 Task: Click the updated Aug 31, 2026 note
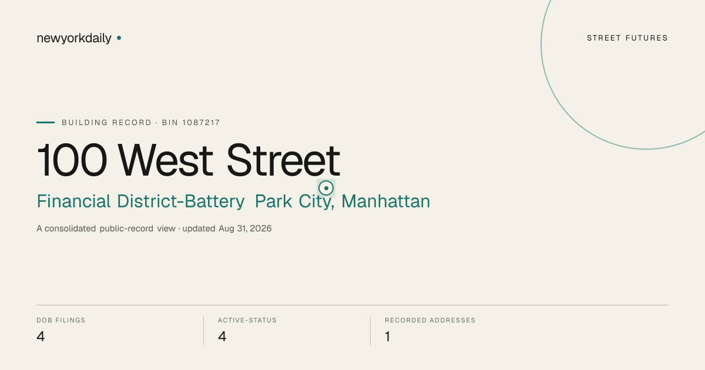click(x=227, y=228)
